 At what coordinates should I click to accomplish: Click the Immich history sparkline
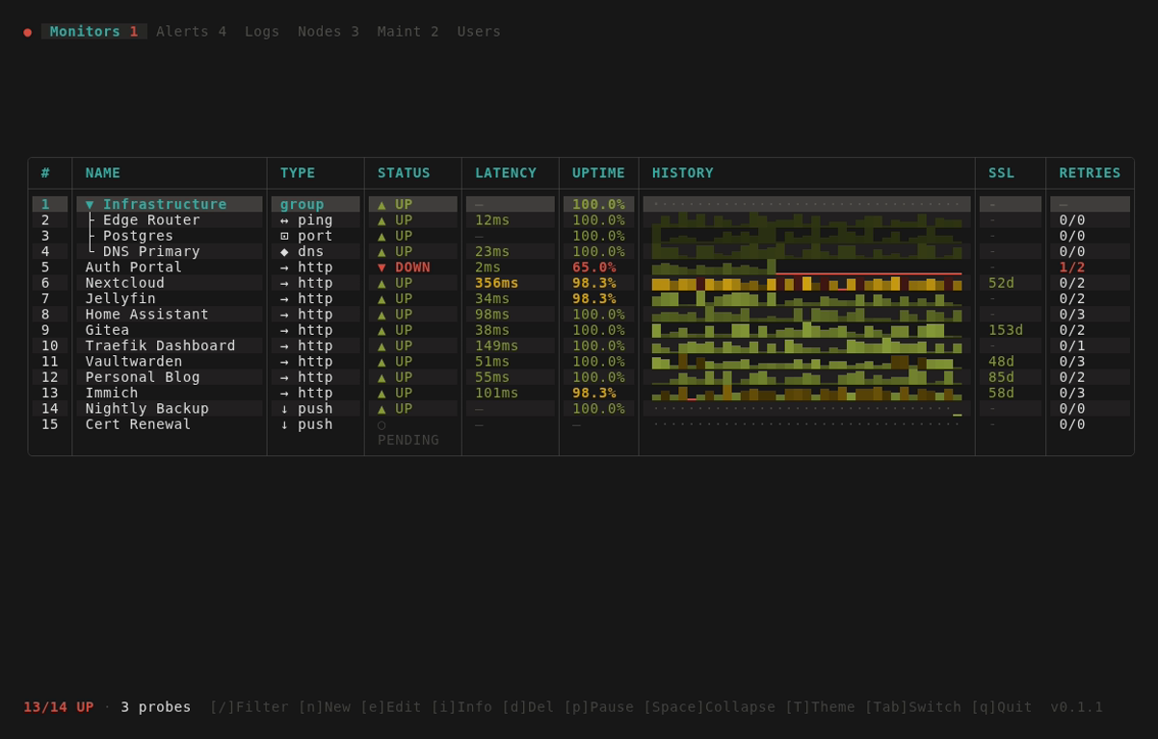click(x=806, y=393)
